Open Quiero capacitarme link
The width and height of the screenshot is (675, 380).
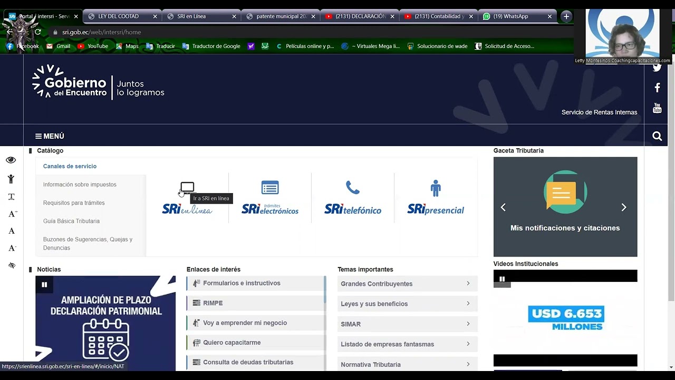pos(256,343)
